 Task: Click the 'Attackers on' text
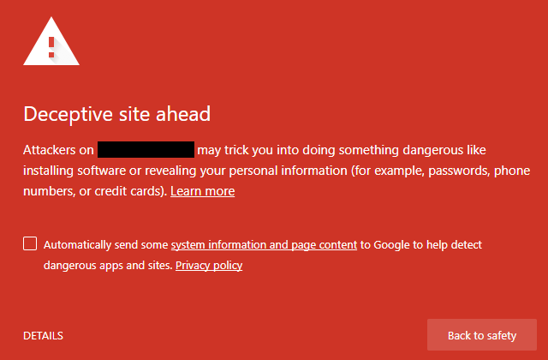point(58,150)
